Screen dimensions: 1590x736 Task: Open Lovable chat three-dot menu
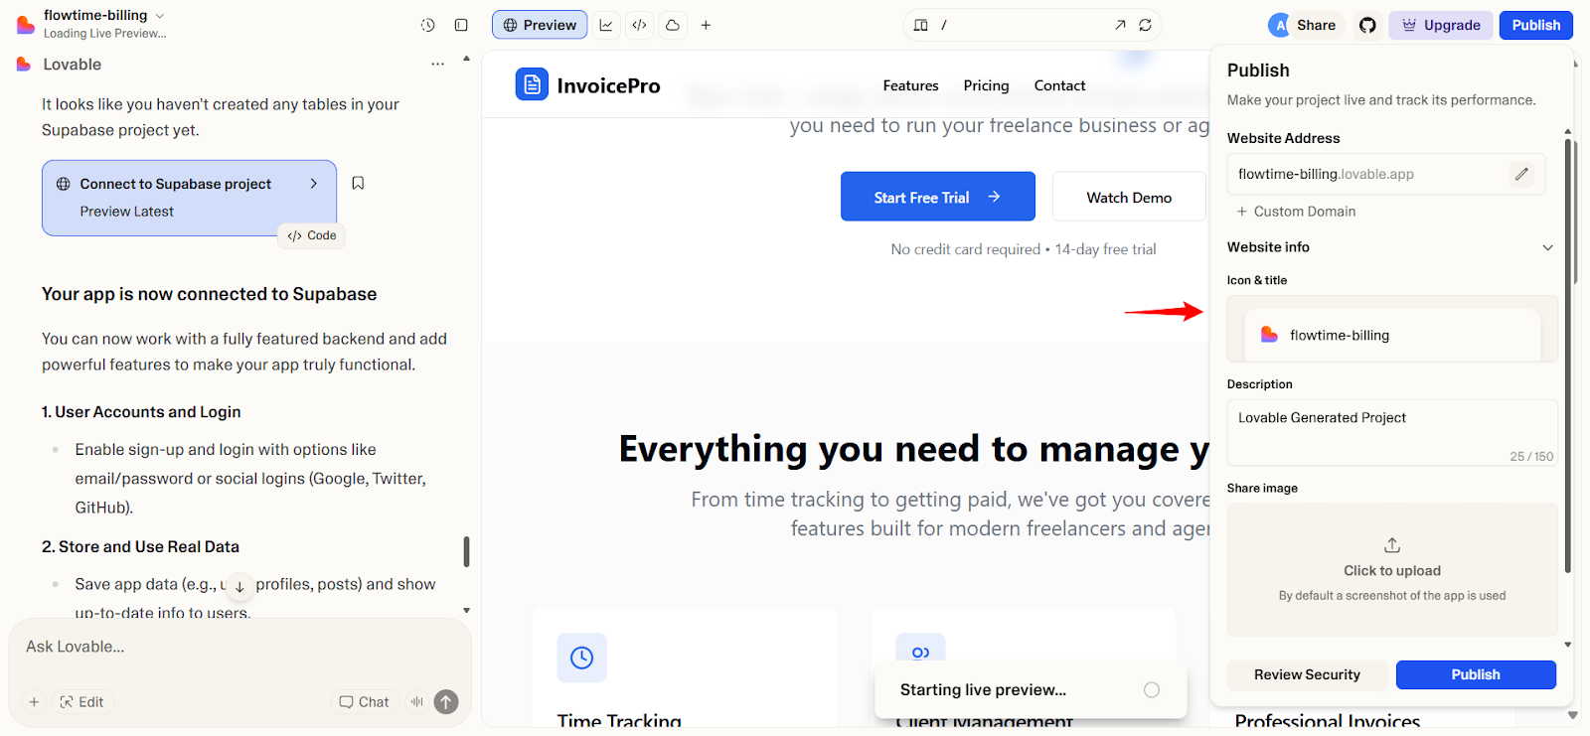click(x=437, y=65)
